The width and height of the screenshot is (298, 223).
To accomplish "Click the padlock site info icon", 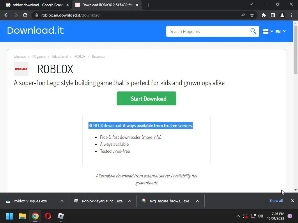I will [x=37, y=15].
